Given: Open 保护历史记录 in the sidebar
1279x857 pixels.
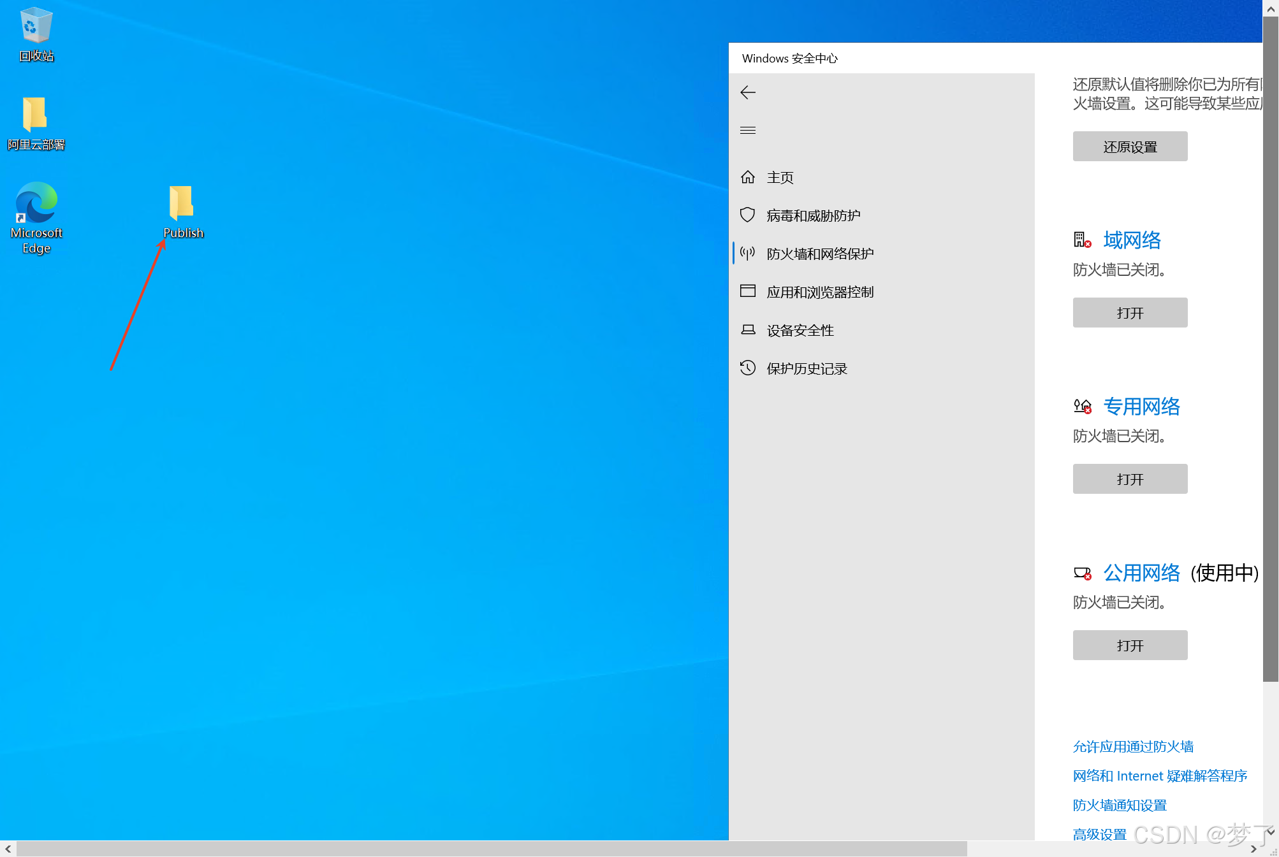Looking at the screenshot, I should [x=807, y=368].
